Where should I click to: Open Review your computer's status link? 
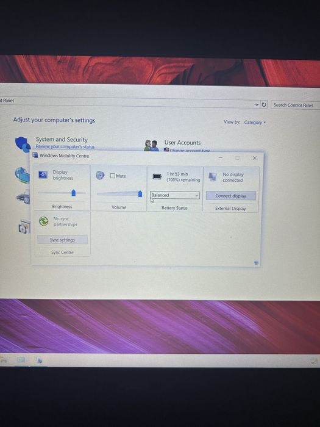pyautogui.click(x=65, y=146)
